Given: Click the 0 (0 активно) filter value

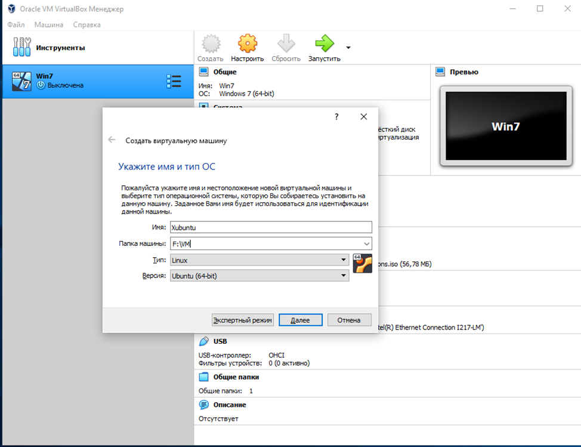Looking at the screenshot, I should [289, 363].
